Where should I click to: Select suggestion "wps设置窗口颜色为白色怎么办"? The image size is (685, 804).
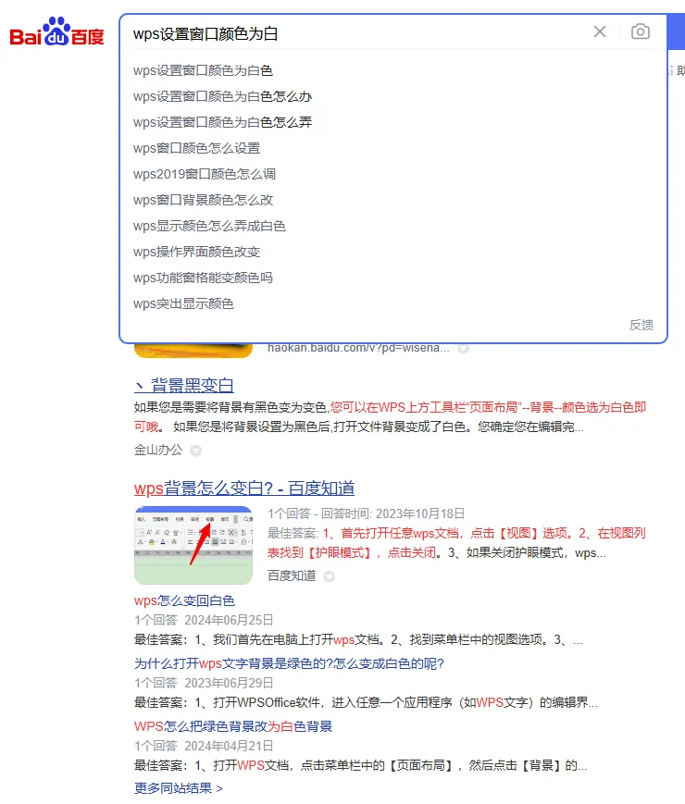point(222,96)
